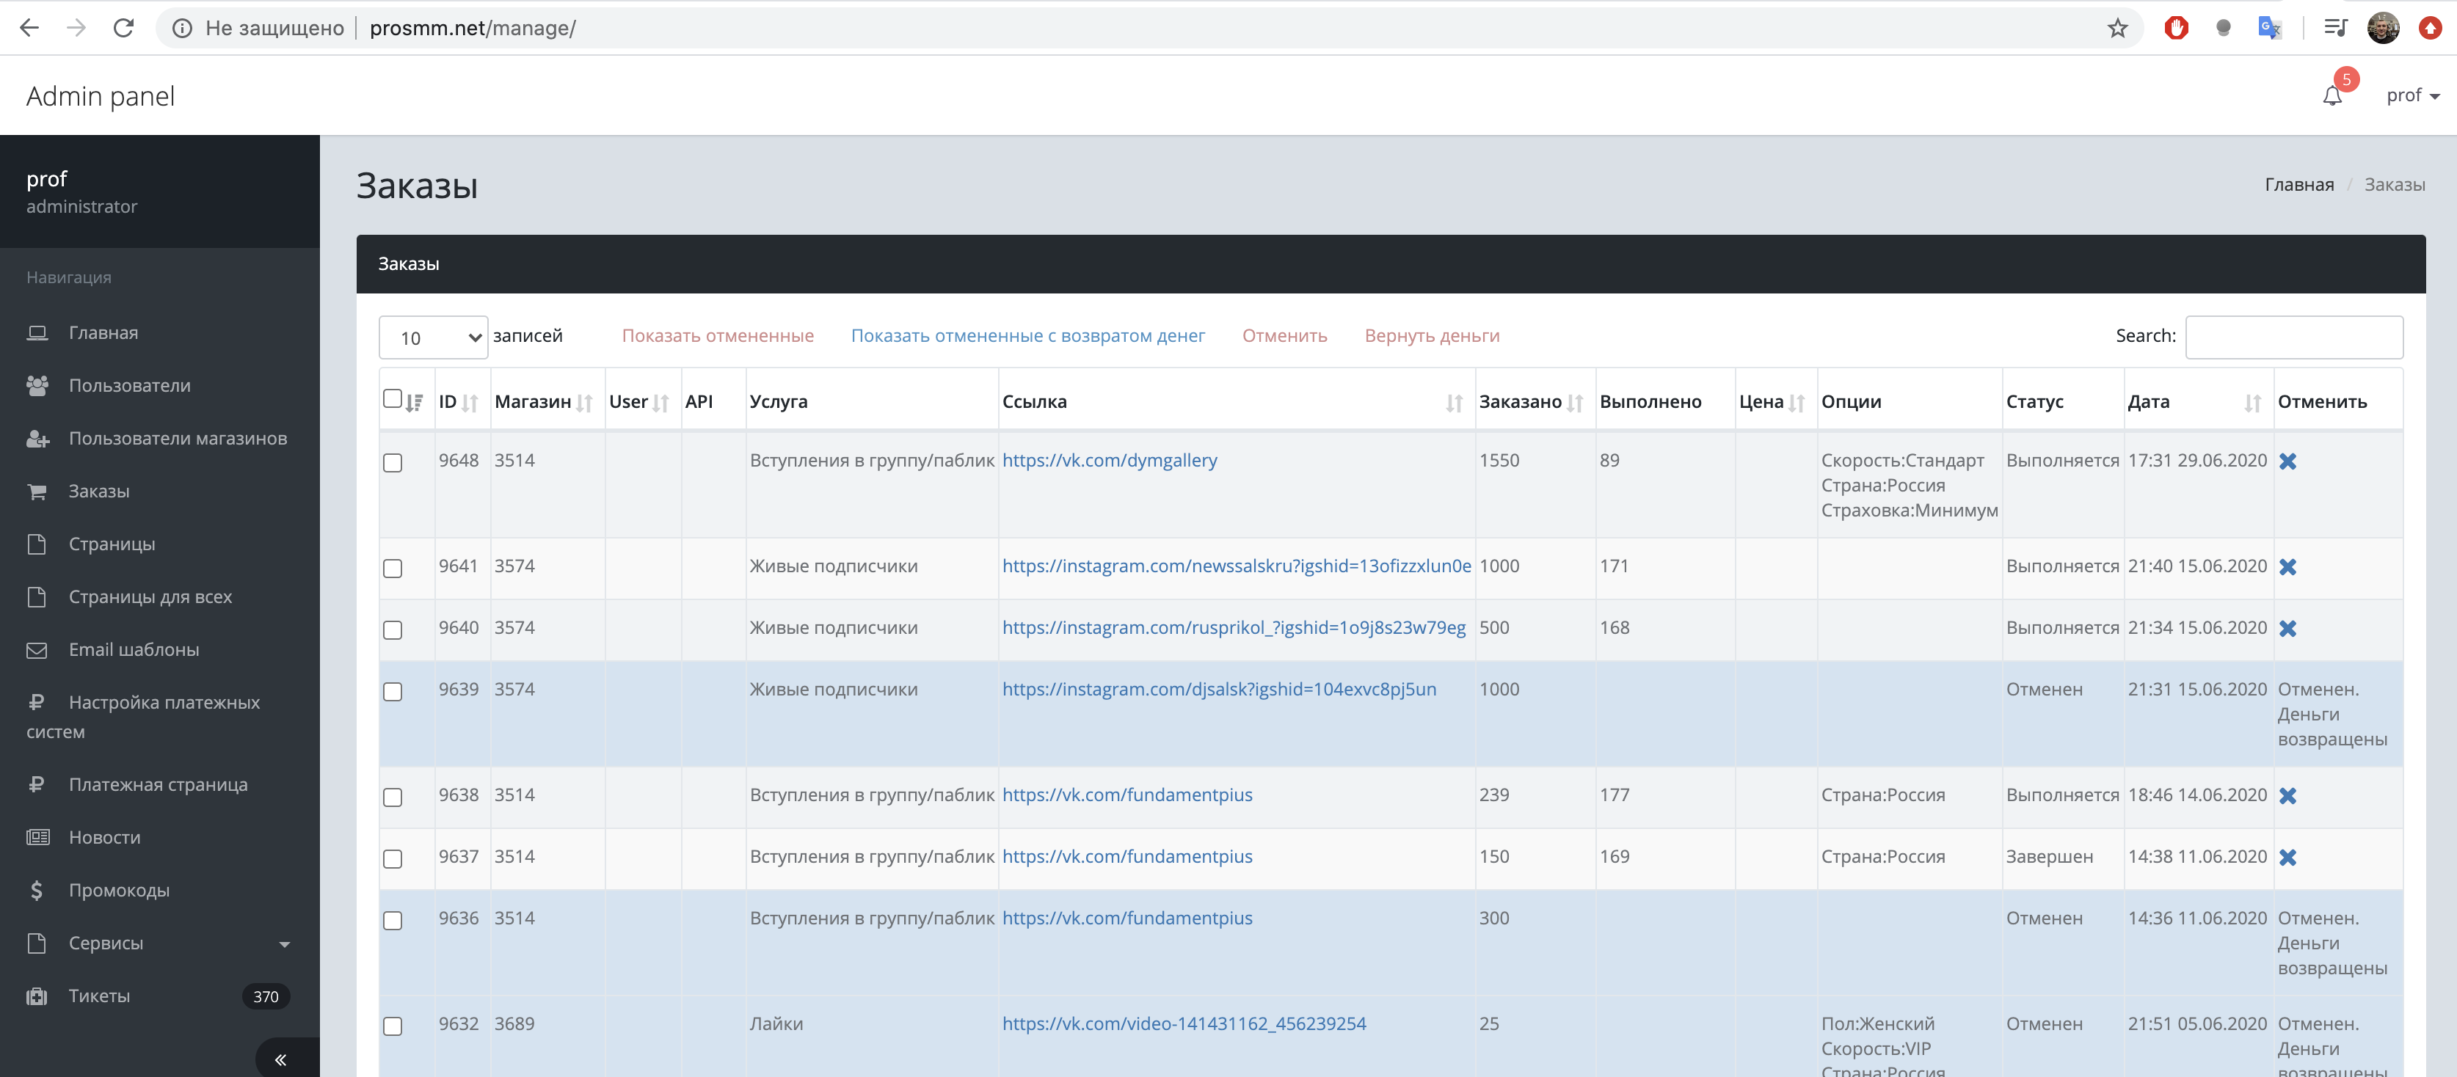
Task: Open Пользователи in the sidebar
Action: (x=130, y=385)
